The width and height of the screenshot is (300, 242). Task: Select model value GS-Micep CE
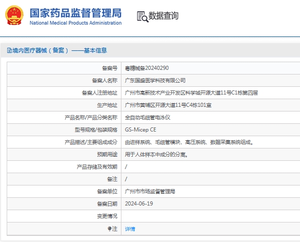pyautogui.click(x=140, y=129)
